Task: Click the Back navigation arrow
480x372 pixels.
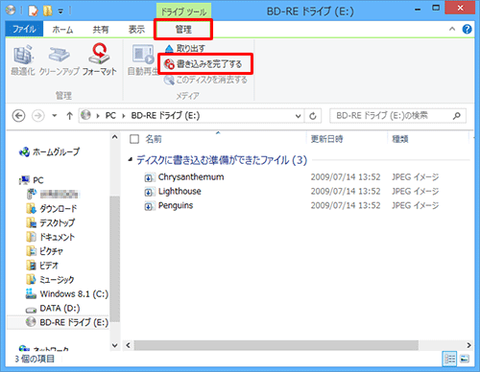Action: click(x=18, y=116)
